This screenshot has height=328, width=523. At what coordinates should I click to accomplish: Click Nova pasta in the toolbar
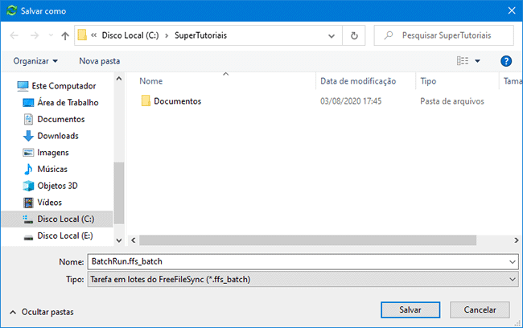pyautogui.click(x=99, y=61)
